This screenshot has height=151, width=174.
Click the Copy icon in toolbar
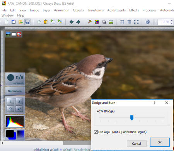39,22
